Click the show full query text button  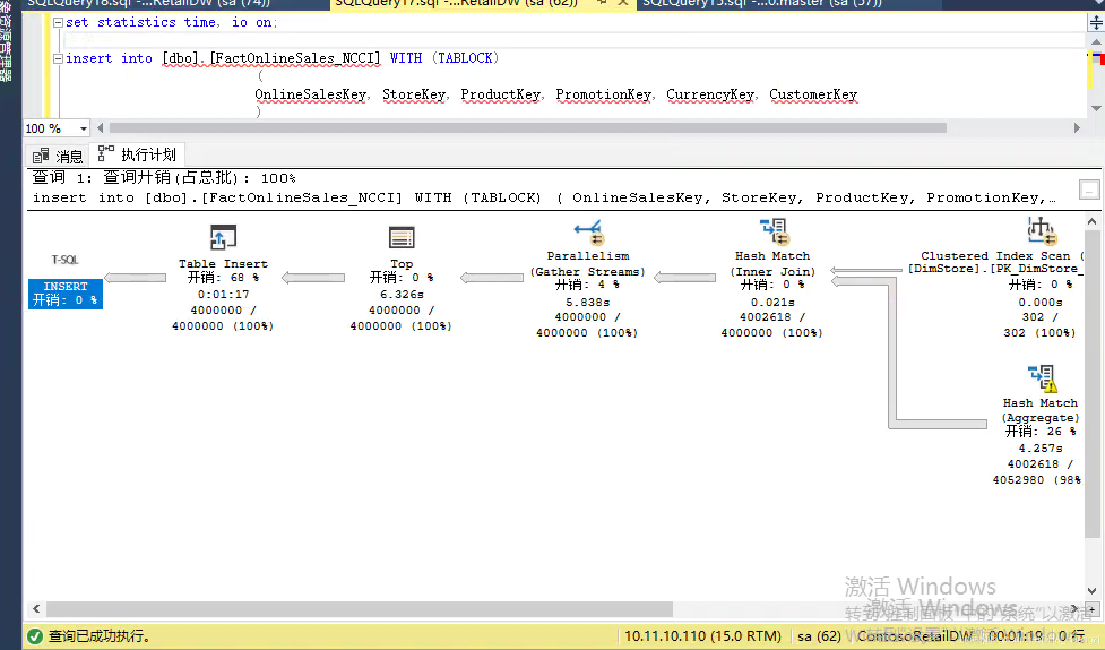[x=1089, y=190]
